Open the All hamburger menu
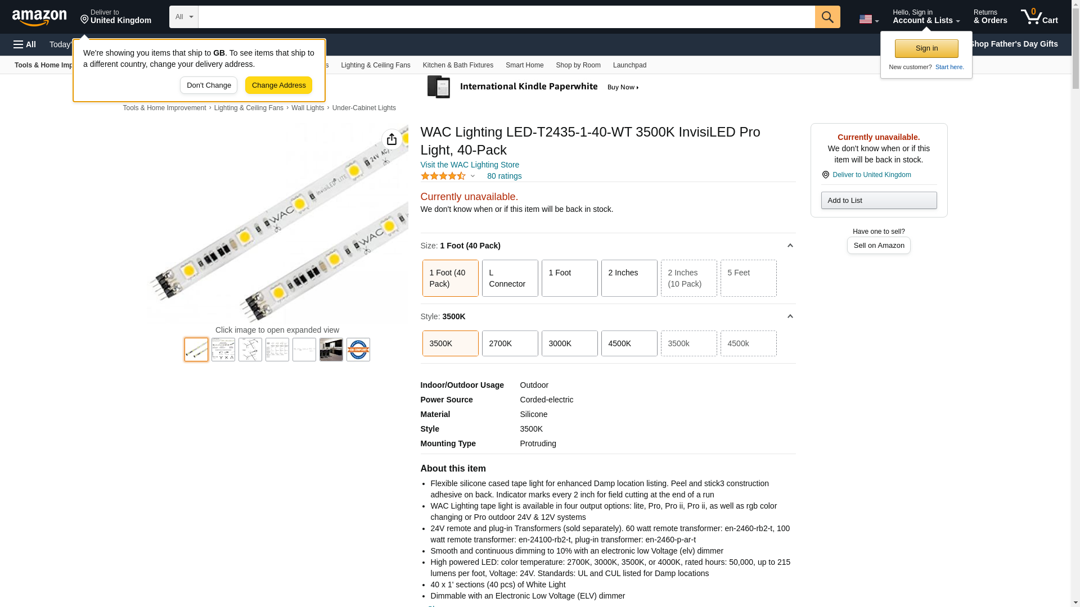Viewport: 1080px width, 607px height. pyautogui.click(x=25, y=44)
